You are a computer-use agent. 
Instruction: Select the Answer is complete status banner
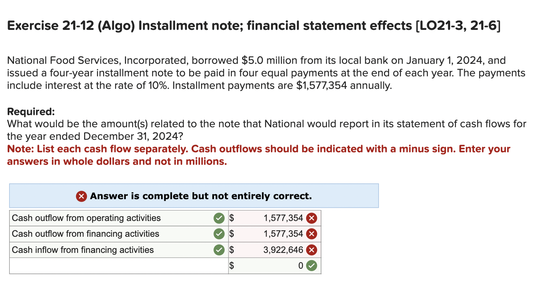pyautogui.click(x=194, y=196)
